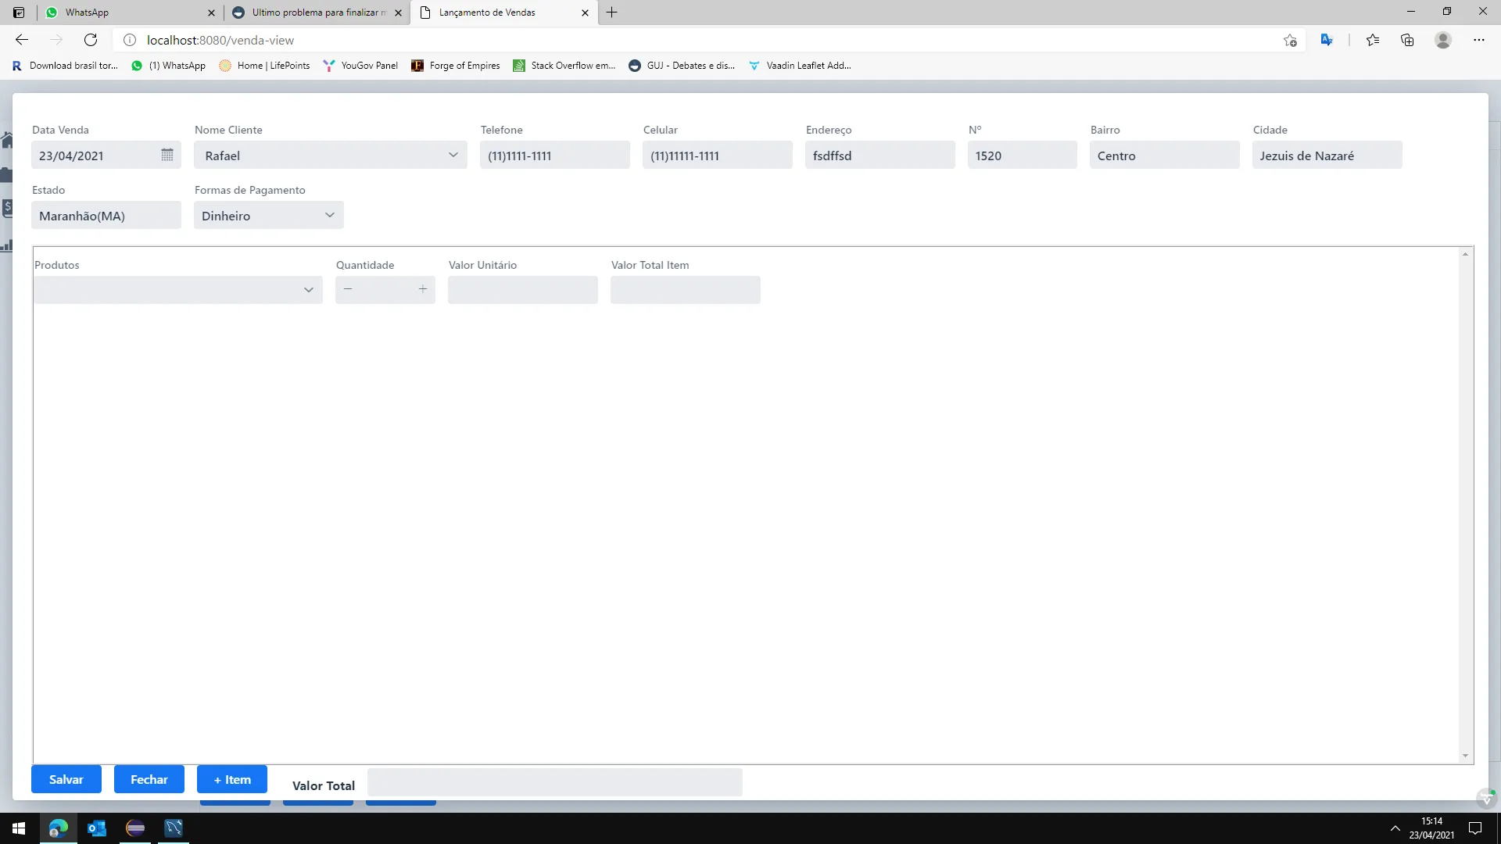This screenshot has width=1501, height=844.
Task: Open the Data Venda calendar picker icon
Action: pyautogui.click(x=167, y=156)
